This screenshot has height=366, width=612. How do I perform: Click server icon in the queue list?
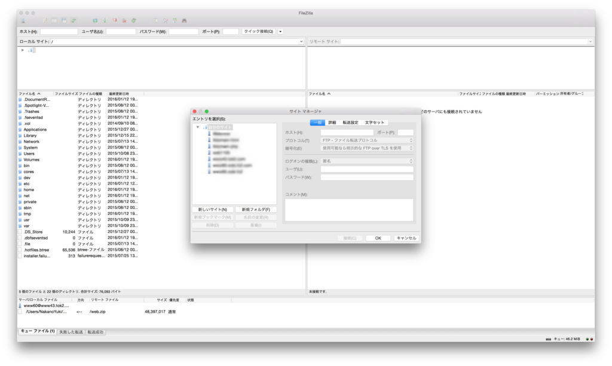pyautogui.click(x=20, y=306)
